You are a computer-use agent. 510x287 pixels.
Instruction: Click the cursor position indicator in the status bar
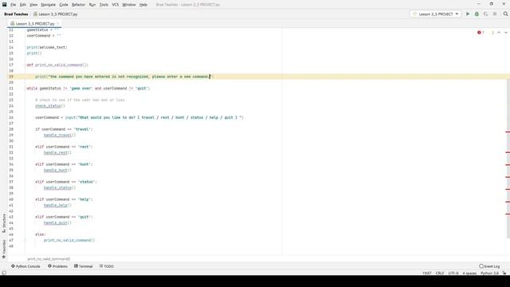coord(427,273)
